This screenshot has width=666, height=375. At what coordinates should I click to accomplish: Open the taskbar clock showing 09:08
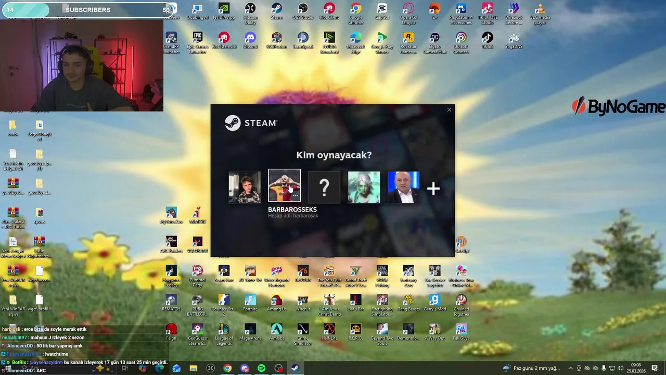tap(636, 368)
